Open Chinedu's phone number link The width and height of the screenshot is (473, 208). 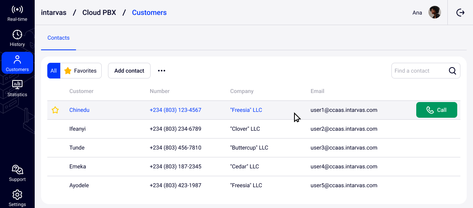175,110
